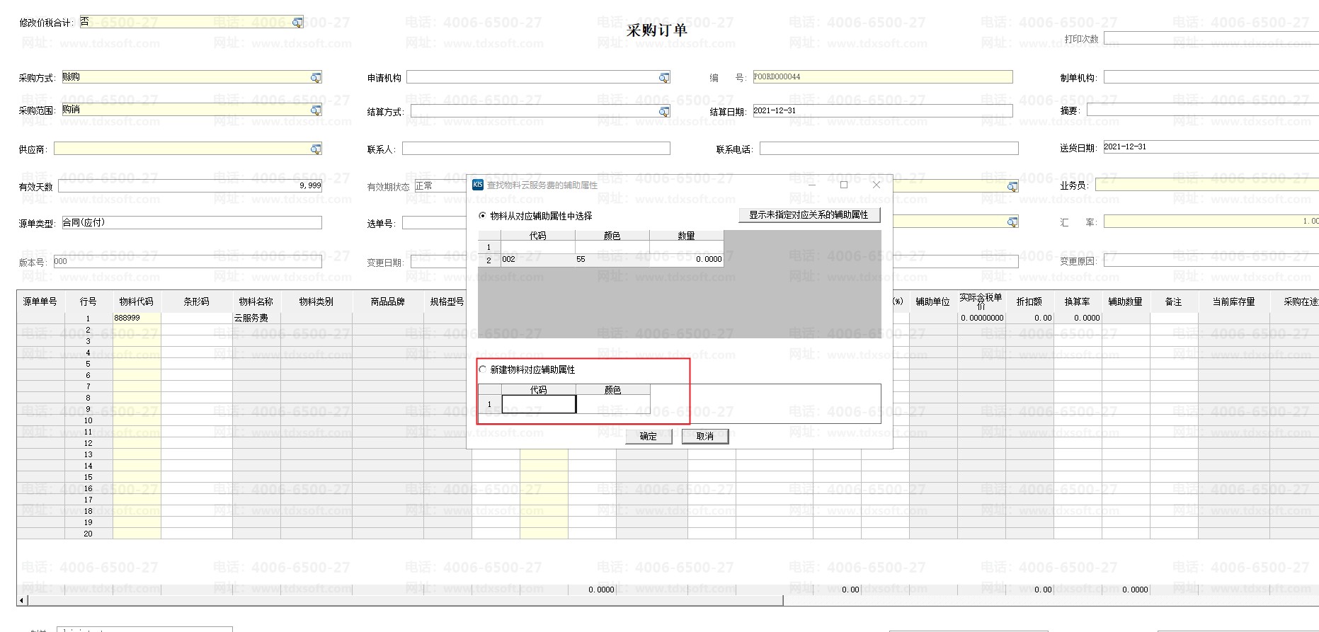Screen dimensions: 1319x632
Task: Click 结算方式 field lookup icon
Action: pos(663,112)
